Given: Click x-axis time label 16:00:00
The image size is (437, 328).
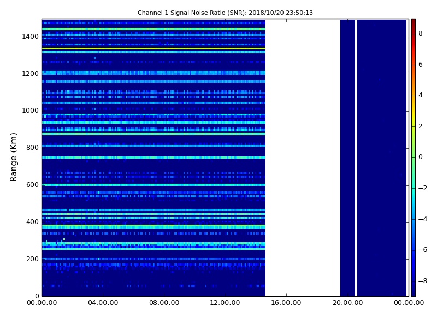Looking at the screenshot, I should tap(286, 303).
